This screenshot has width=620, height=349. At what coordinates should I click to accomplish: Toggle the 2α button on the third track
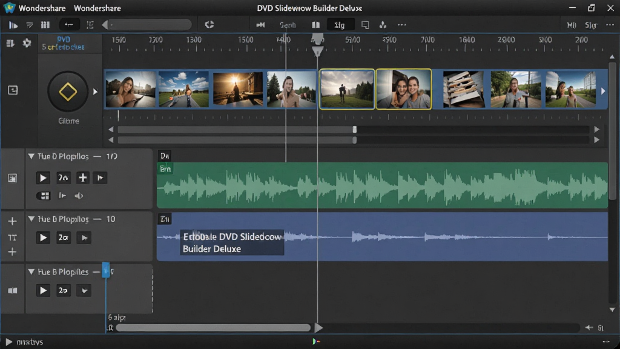point(63,290)
